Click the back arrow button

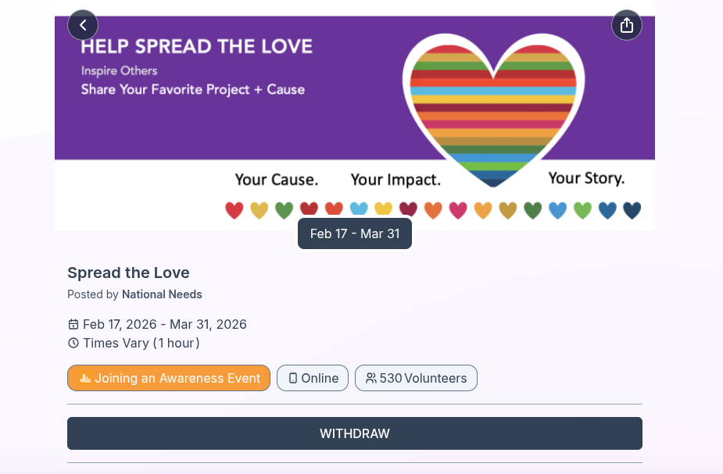(x=83, y=25)
